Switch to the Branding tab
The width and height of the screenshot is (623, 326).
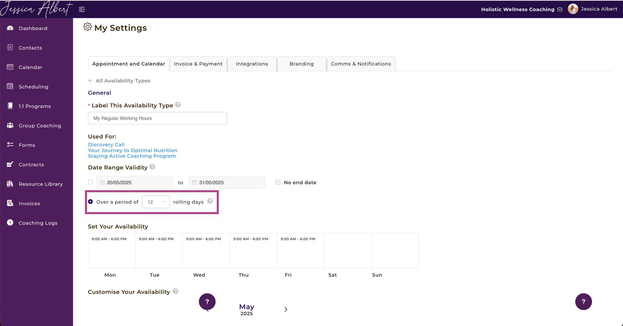(302, 64)
